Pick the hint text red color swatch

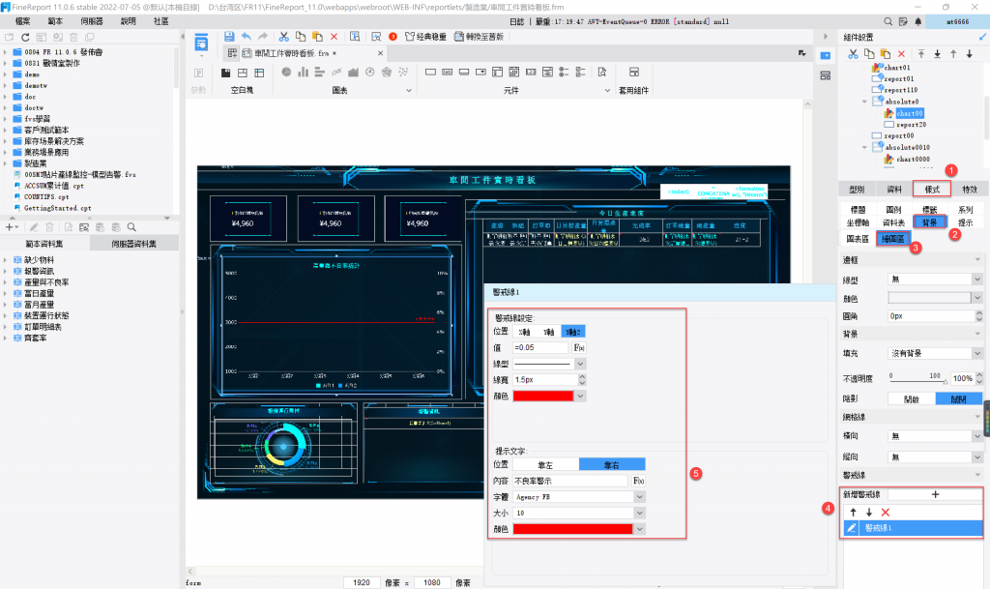tap(572, 529)
